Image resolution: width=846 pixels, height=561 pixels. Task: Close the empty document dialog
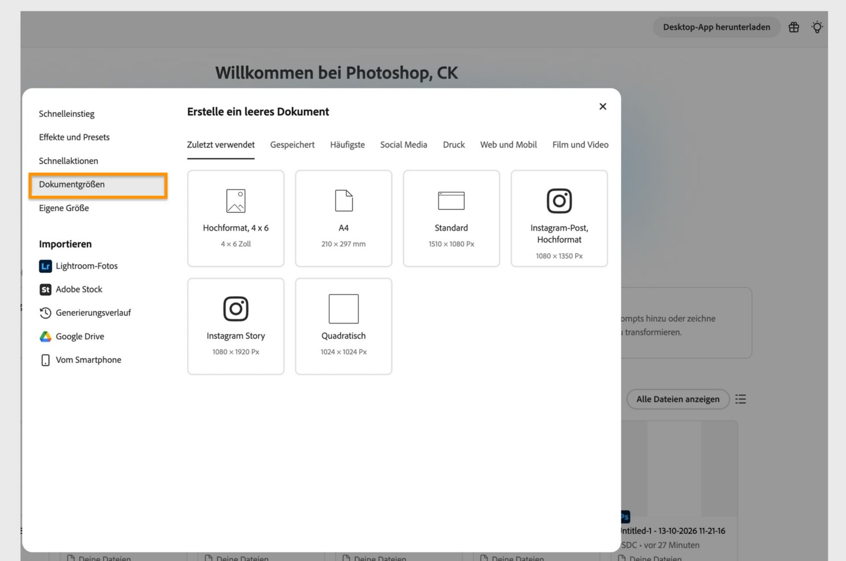(x=603, y=107)
